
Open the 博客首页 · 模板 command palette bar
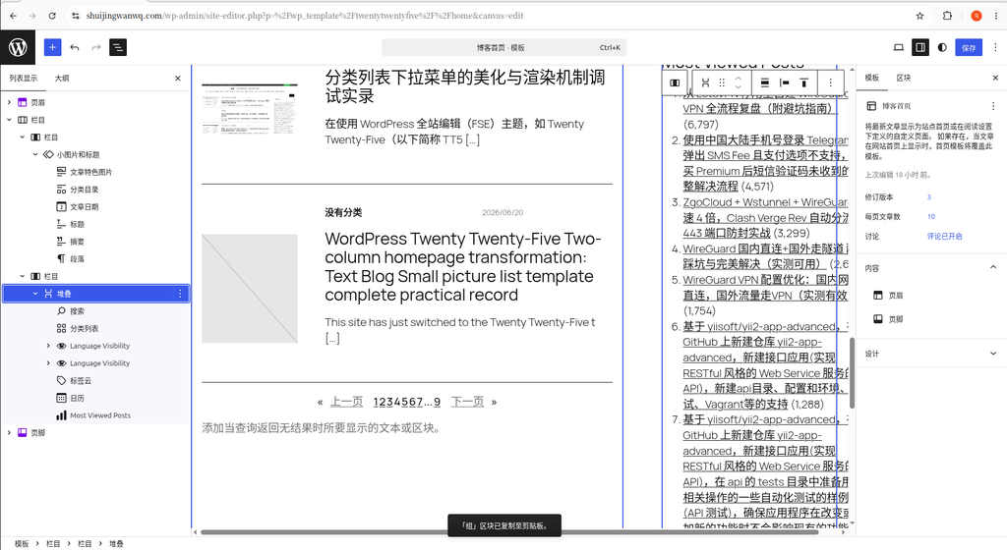coord(504,47)
